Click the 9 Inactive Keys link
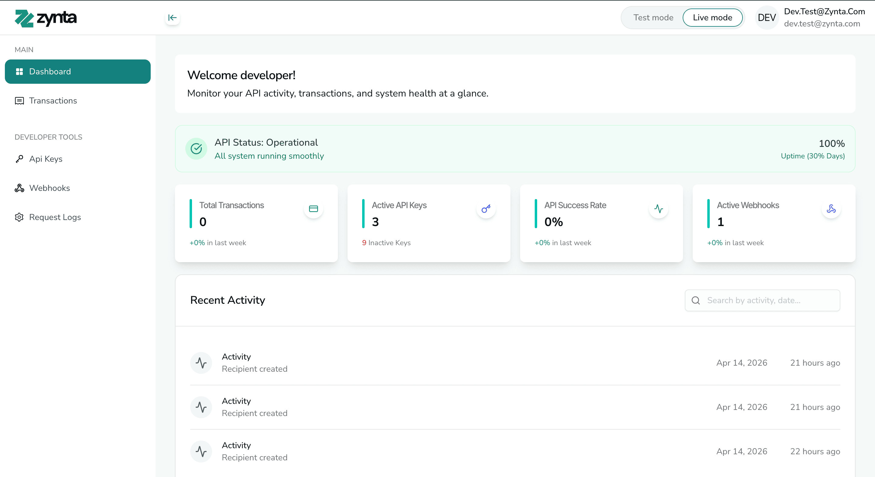Screen dimensions: 875x477 tap(386, 242)
